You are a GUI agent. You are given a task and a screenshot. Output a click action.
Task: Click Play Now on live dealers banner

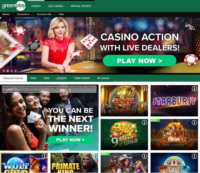coord(139,61)
